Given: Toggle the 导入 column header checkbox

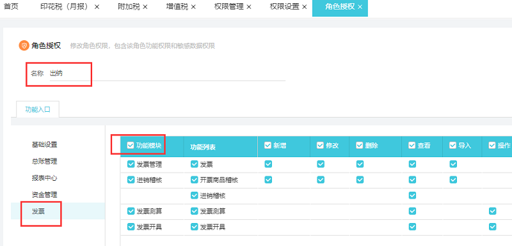Looking at the screenshot, I should 453,145.
